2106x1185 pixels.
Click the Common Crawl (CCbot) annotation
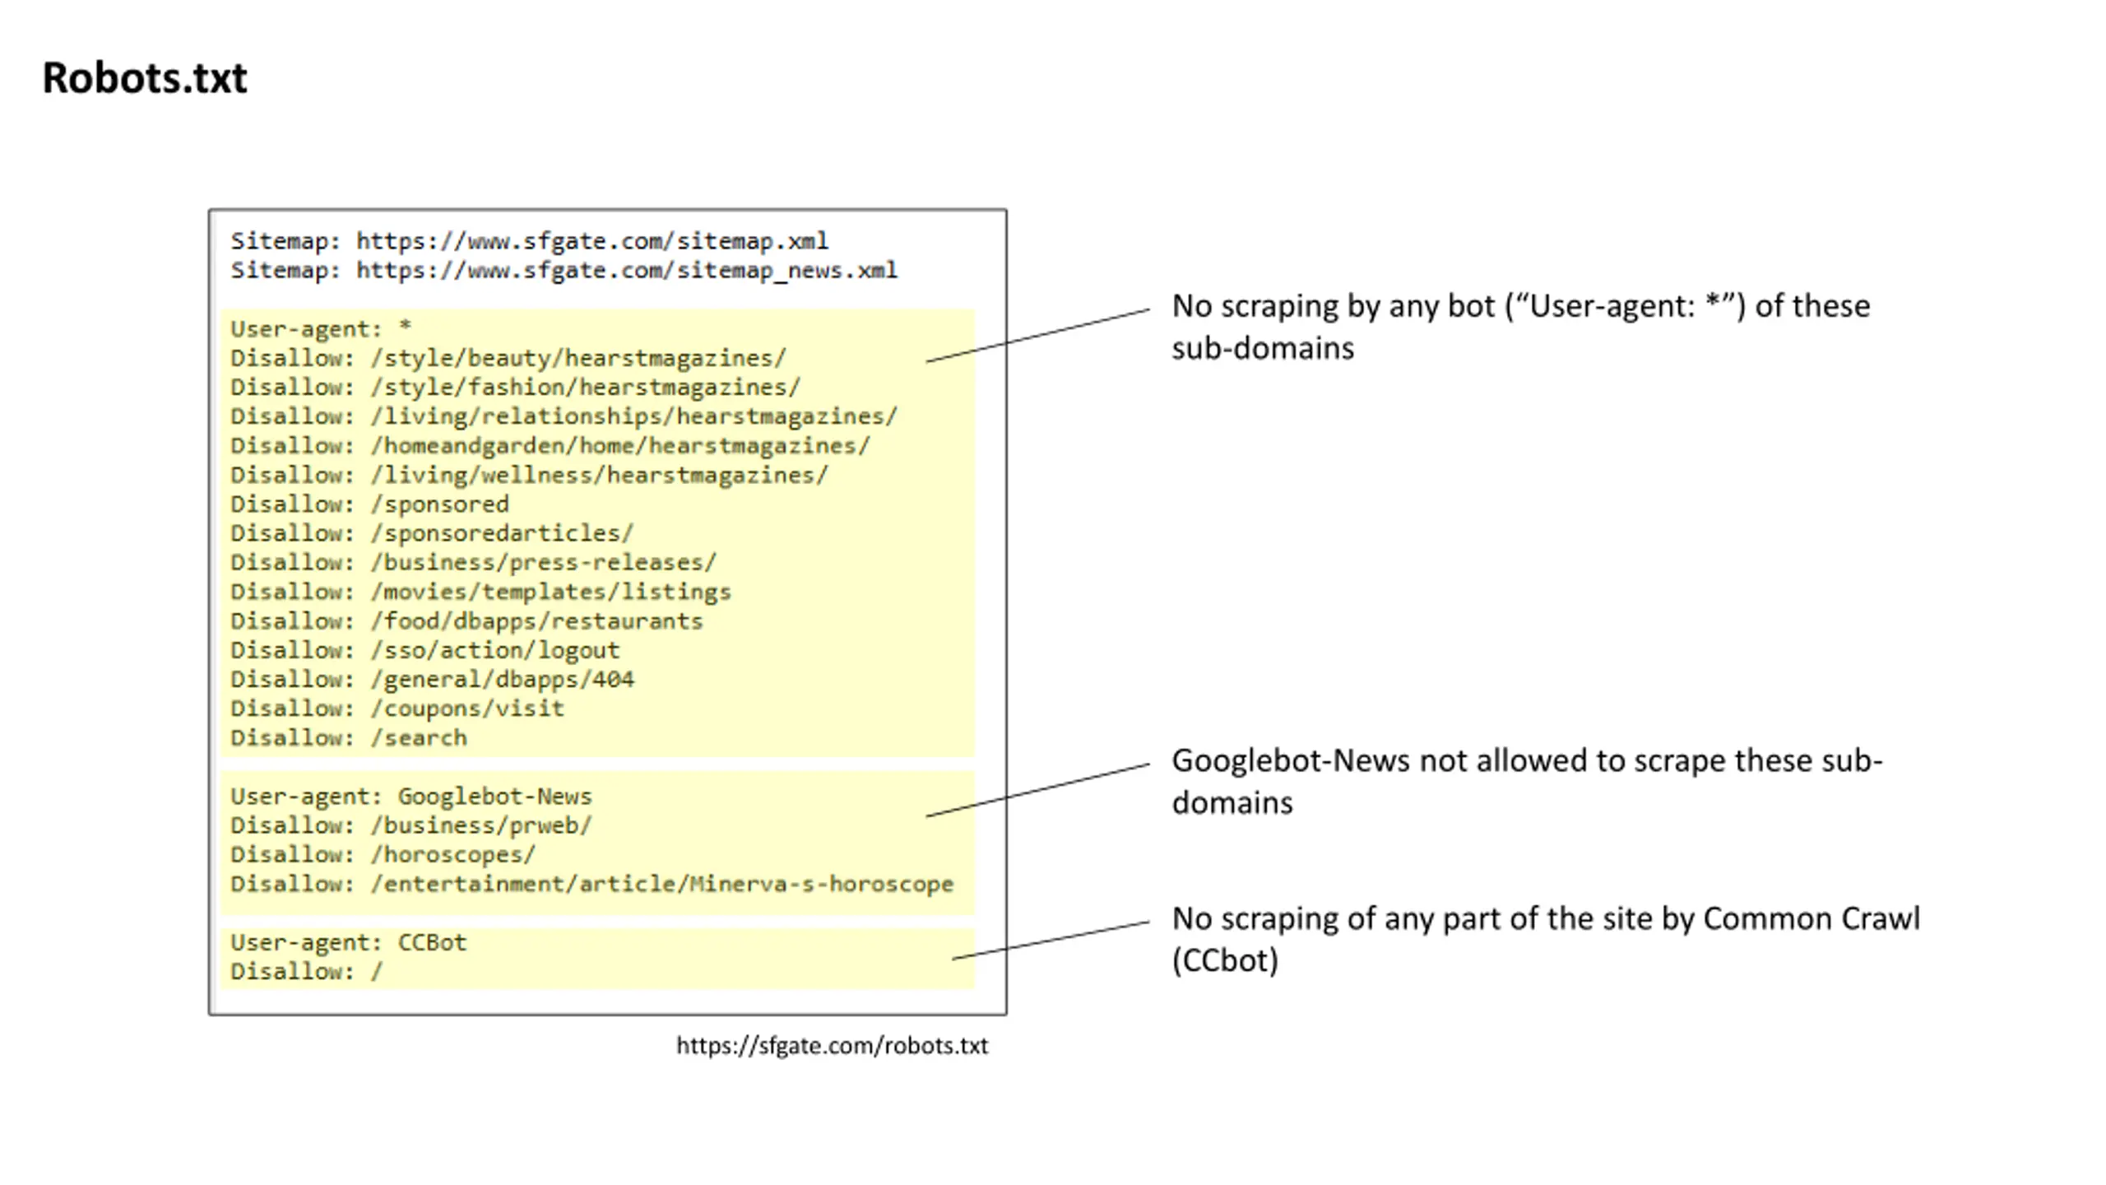(x=1546, y=940)
